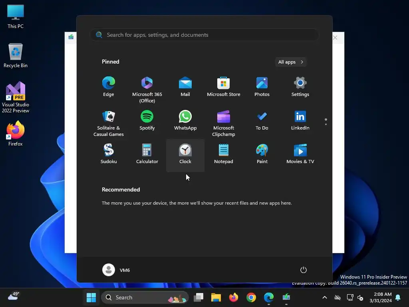Switch to Edge on the taskbar
The width and height of the screenshot is (409, 307).
pyautogui.click(x=269, y=297)
